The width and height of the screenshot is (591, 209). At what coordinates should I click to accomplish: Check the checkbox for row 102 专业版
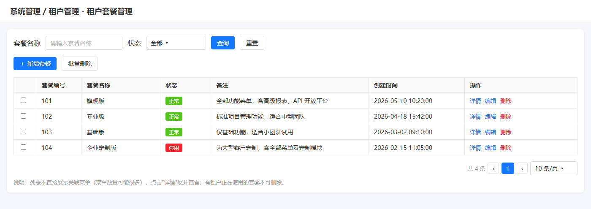tap(24, 116)
